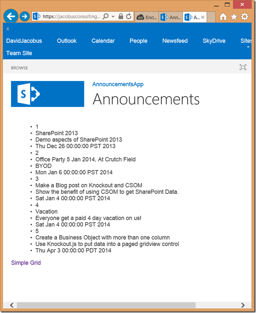The width and height of the screenshot is (256, 313).
Task: Click 'Everyone get a paid 4 day vacation' line
Action: 88,218
